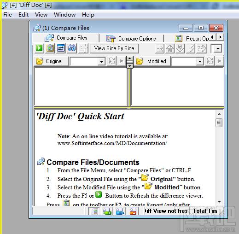Click the Diff View not fresh status text
This screenshot has width=239, height=234.
coord(166,211)
